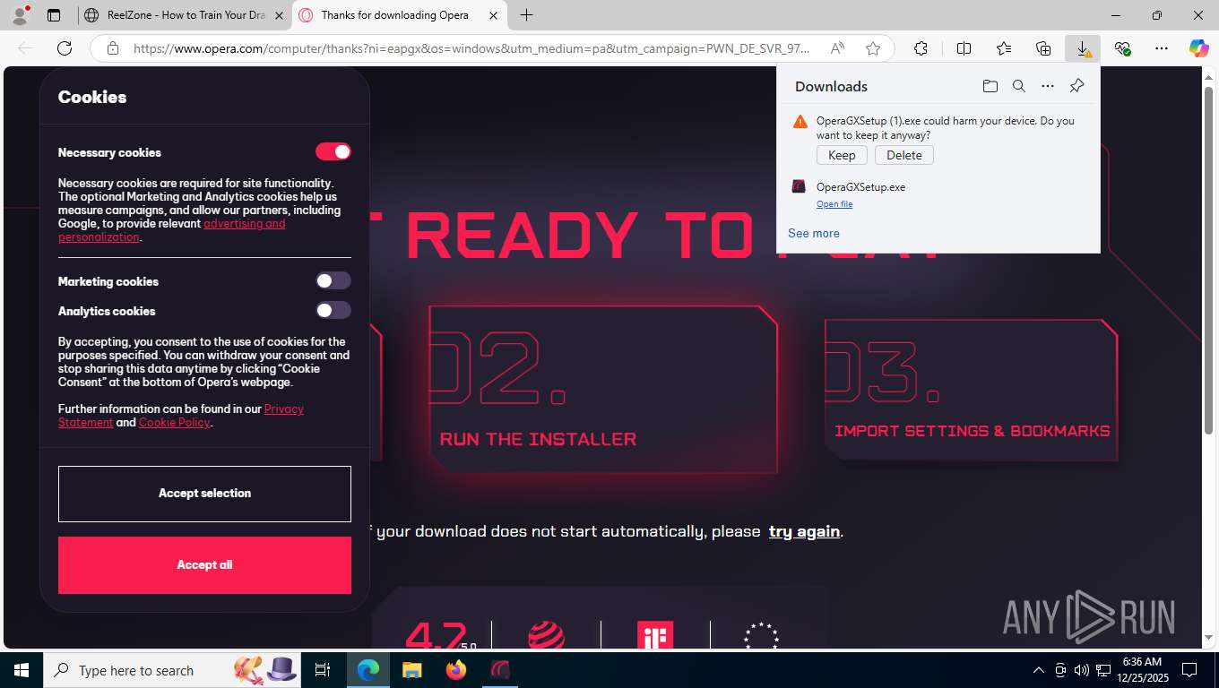Image resolution: width=1219 pixels, height=688 pixels.
Task: Click IMPORT SETTINGS & BOOKMARKS step card
Action: click(x=971, y=390)
